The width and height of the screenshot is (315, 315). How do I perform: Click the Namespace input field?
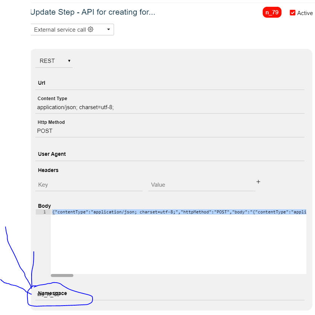[x=170, y=295]
